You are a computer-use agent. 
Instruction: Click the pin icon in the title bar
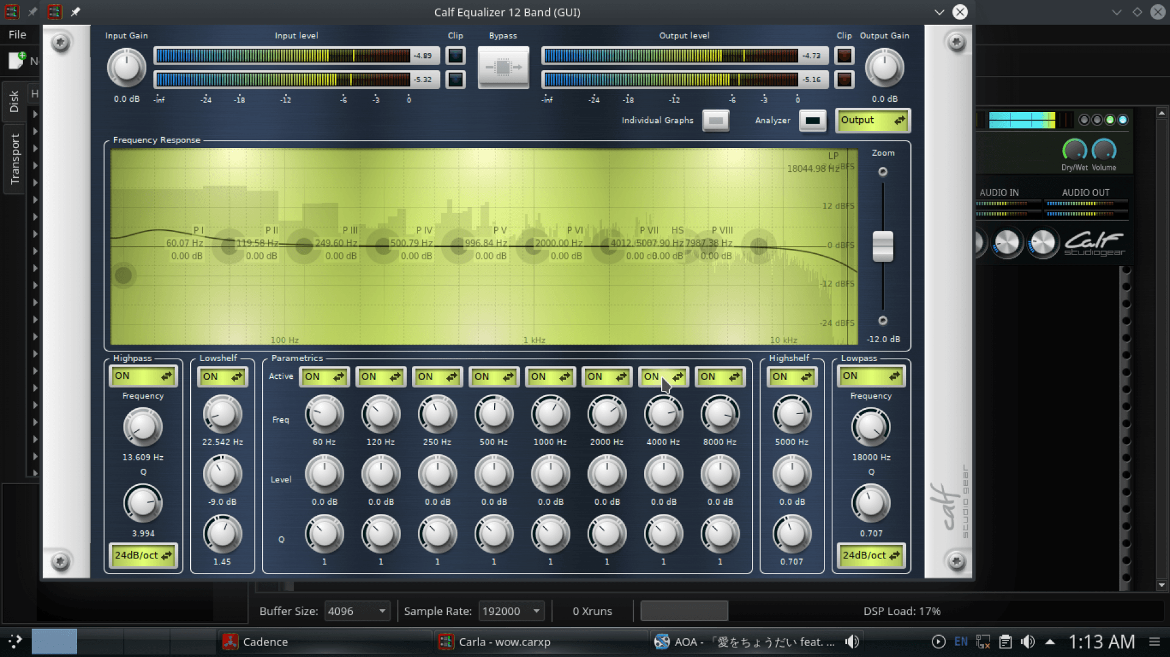coord(76,12)
